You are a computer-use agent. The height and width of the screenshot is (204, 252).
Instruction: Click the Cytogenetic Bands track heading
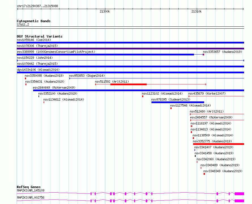[x=34, y=21]
